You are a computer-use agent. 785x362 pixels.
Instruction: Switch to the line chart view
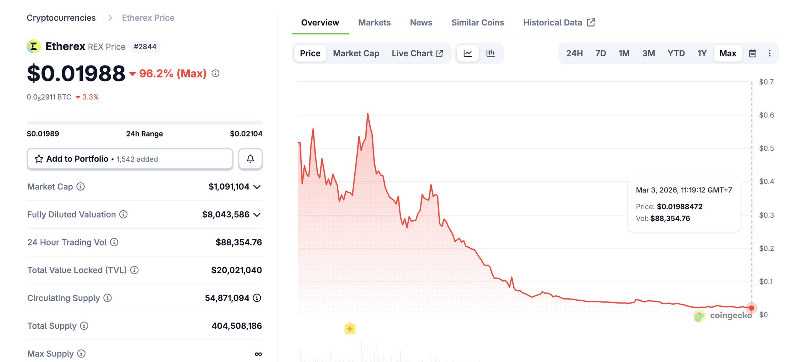(467, 53)
